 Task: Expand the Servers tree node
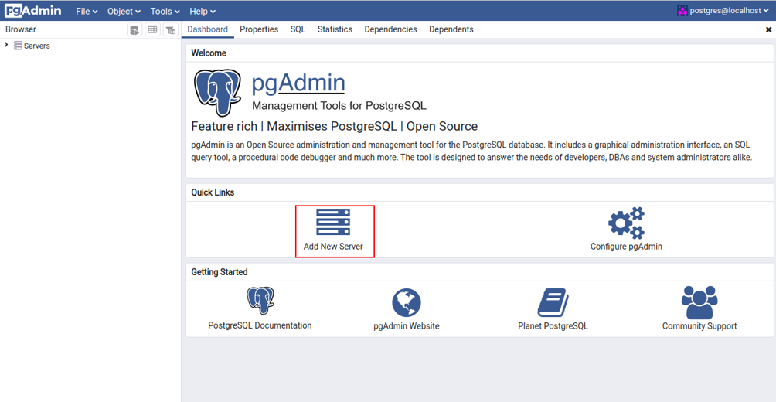tap(6, 45)
